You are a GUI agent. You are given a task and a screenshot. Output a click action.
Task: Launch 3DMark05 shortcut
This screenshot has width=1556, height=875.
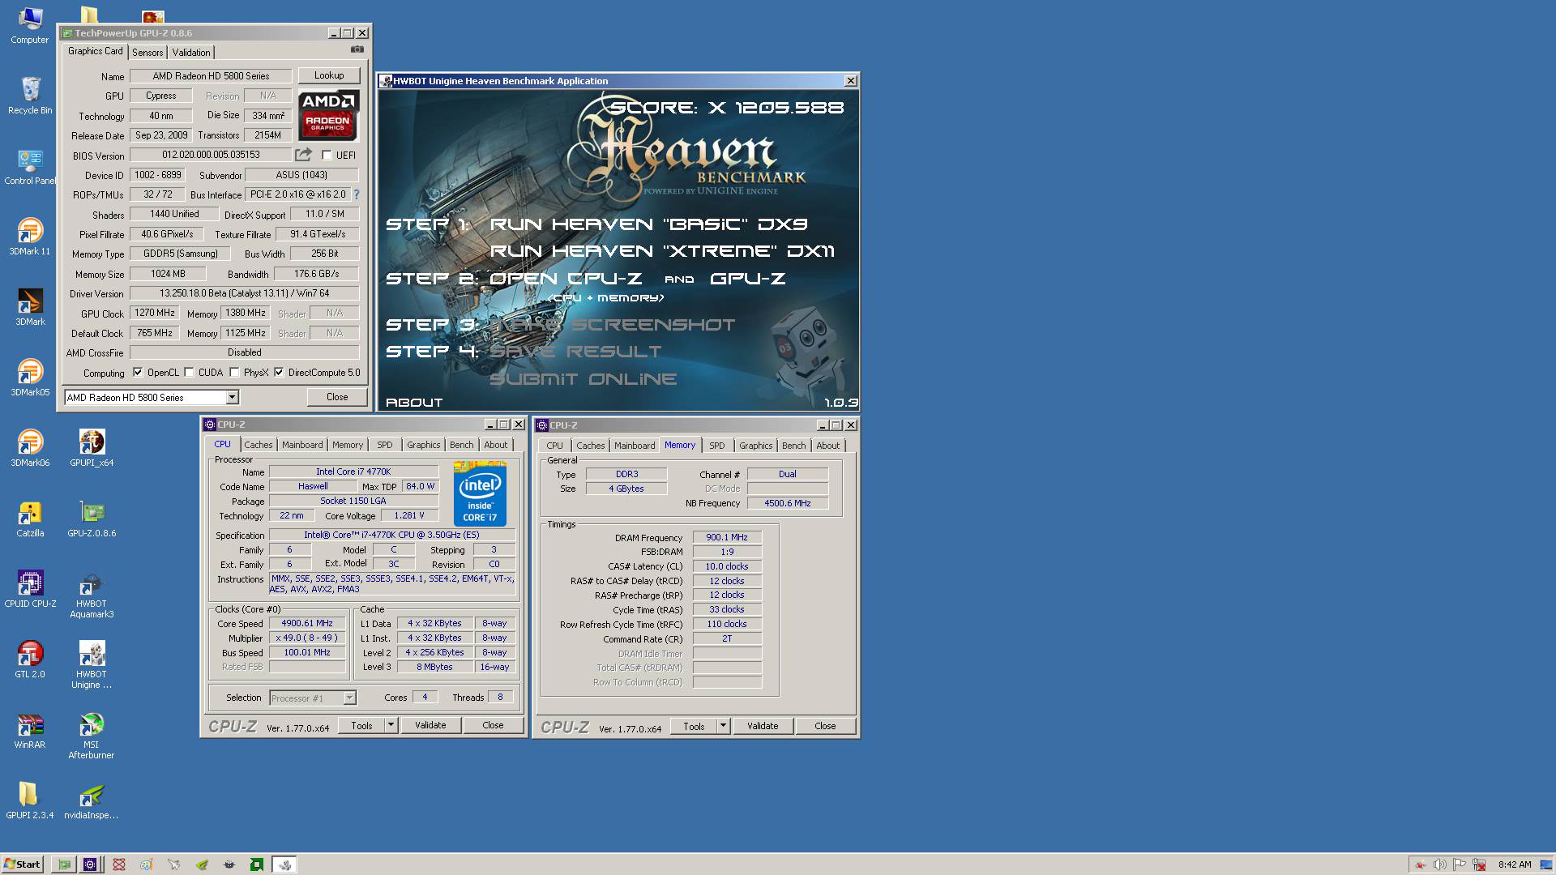pyautogui.click(x=30, y=378)
